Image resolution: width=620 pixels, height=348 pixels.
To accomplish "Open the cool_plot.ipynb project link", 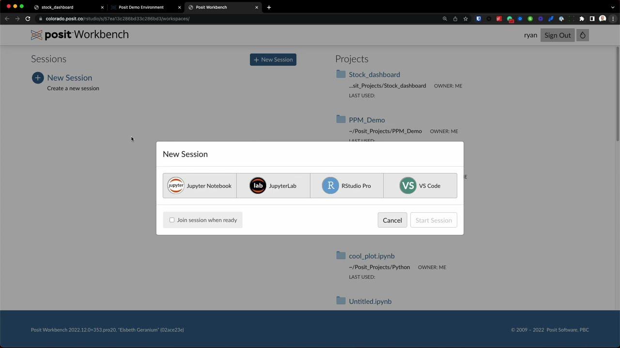I will [372, 256].
